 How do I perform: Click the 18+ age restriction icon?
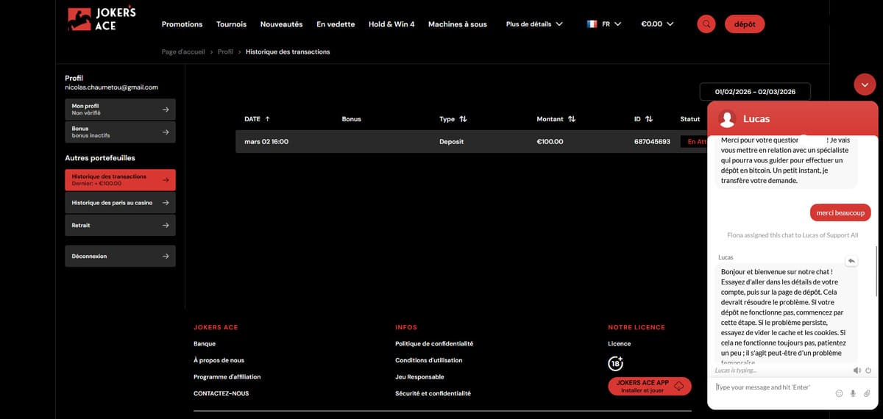click(616, 363)
